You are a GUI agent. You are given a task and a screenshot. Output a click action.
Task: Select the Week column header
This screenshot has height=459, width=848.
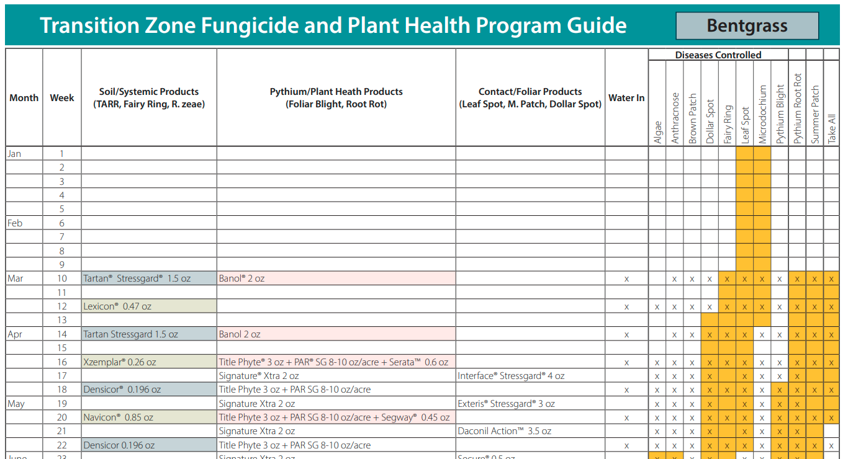(x=62, y=97)
